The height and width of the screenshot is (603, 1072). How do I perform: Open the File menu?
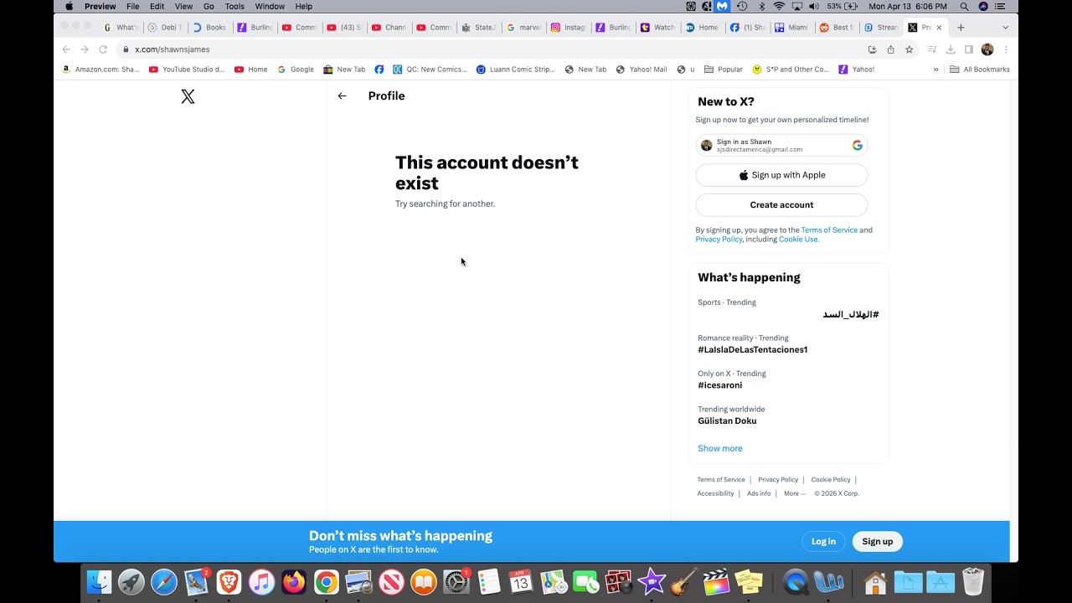pos(133,6)
